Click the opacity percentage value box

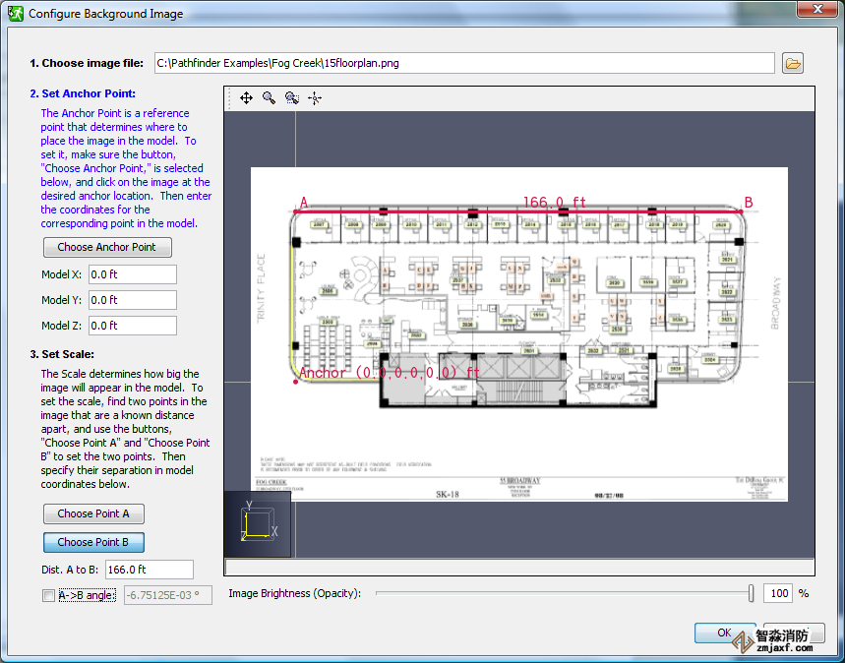[777, 593]
